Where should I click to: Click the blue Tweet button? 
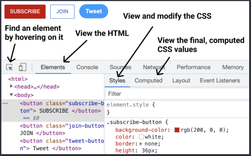click(94, 11)
